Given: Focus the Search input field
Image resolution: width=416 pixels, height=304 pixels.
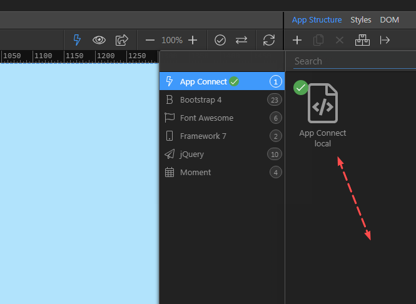Looking at the screenshot, I should click(355, 61).
